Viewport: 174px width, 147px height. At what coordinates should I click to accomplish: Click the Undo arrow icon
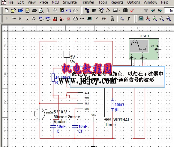[x=69, y=10]
